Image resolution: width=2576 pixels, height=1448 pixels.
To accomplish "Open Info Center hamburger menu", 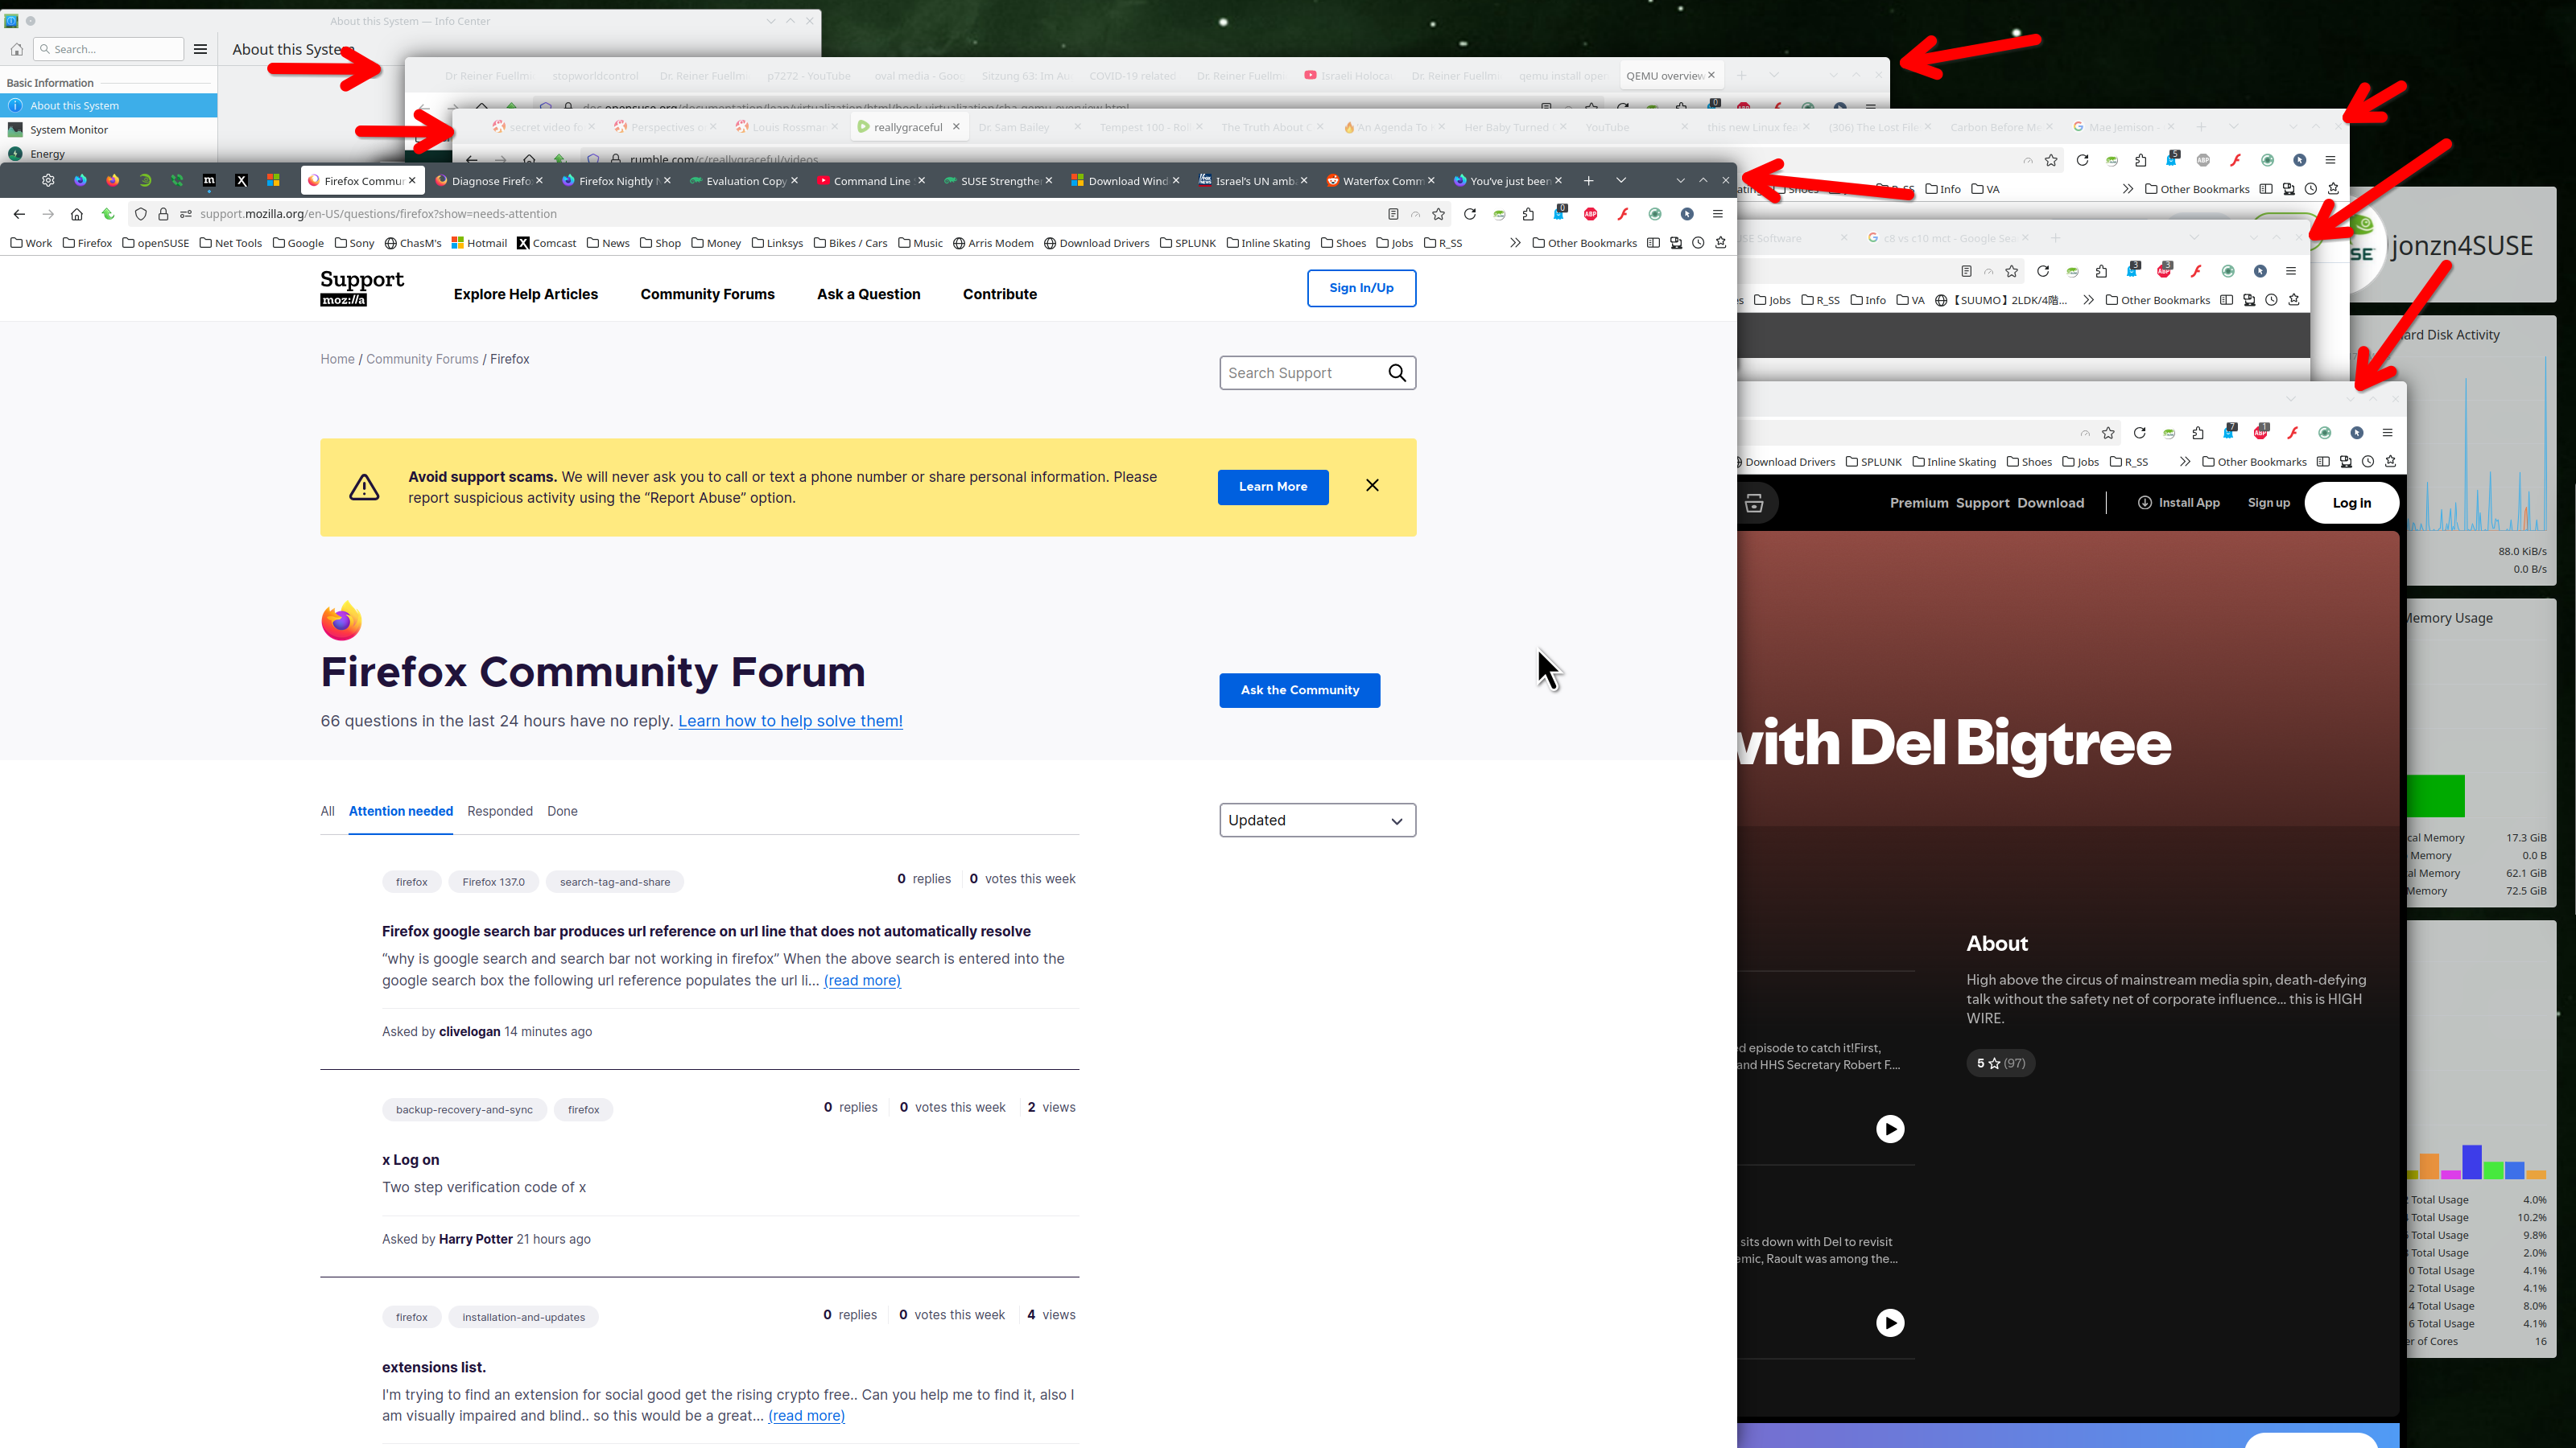I will click(x=200, y=49).
